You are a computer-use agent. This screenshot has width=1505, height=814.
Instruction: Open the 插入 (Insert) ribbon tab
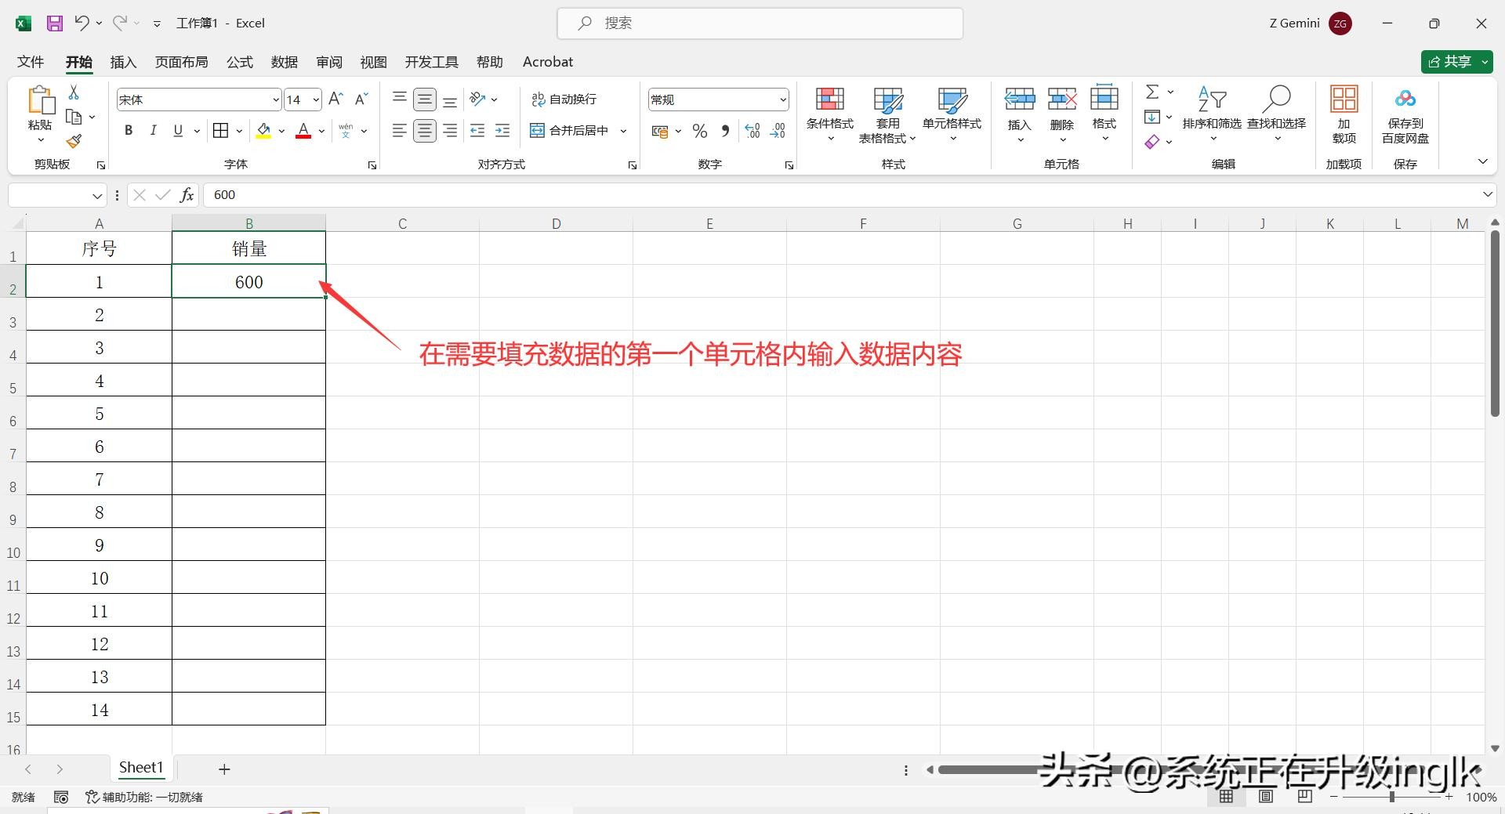(123, 62)
